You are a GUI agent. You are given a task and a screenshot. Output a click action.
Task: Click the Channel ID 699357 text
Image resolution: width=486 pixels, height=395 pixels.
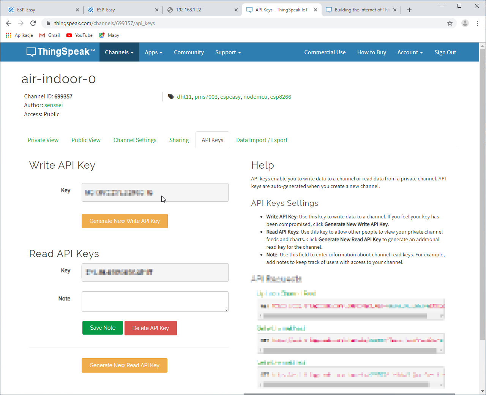pyautogui.click(x=48, y=96)
